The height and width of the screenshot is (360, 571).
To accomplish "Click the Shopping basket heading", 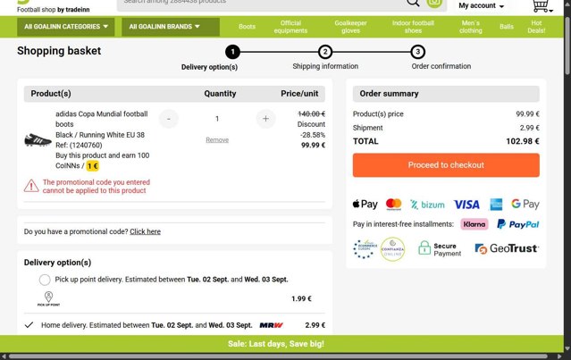I will tap(59, 51).
